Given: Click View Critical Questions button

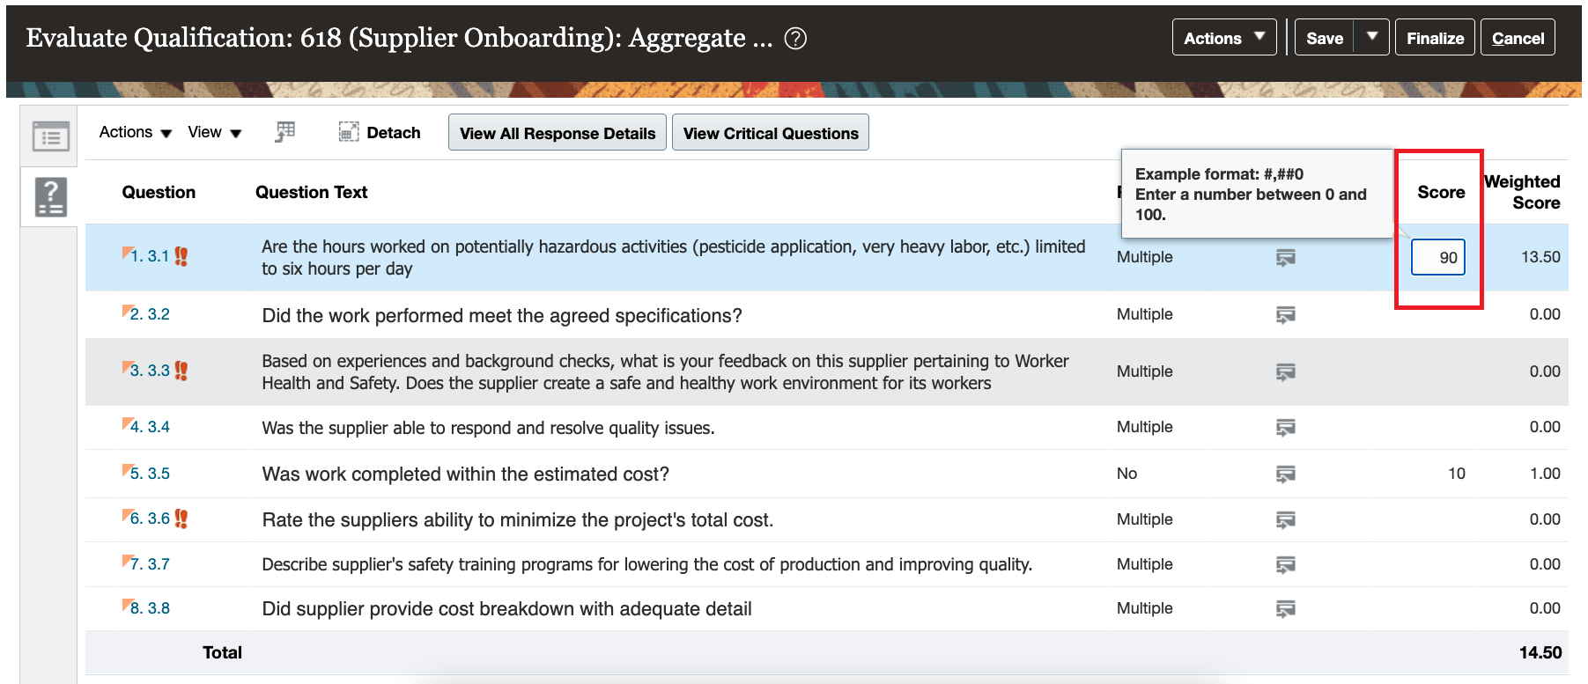Looking at the screenshot, I should 771,133.
